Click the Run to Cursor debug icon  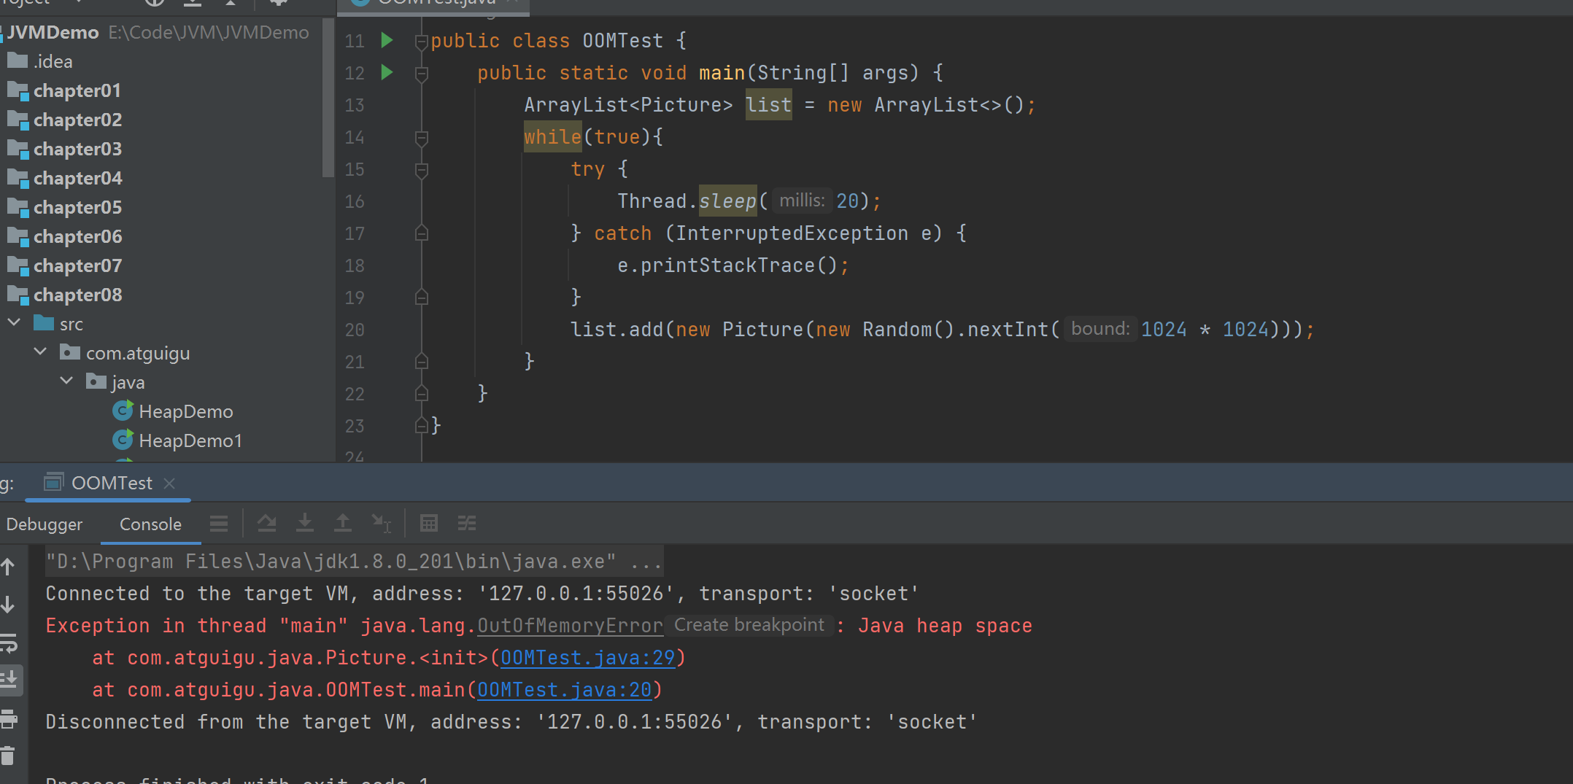tap(381, 523)
